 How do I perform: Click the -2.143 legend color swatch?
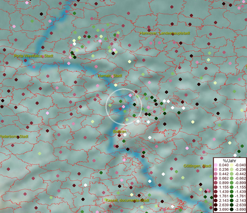click(x=232, y=201)
